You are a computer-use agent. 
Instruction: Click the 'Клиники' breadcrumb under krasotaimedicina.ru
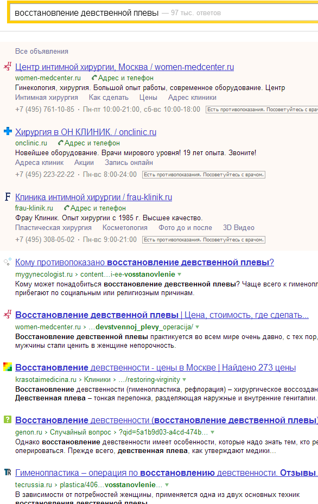97,380
